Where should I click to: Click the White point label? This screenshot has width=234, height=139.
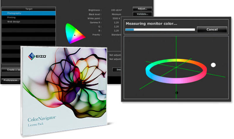[94, 18]
